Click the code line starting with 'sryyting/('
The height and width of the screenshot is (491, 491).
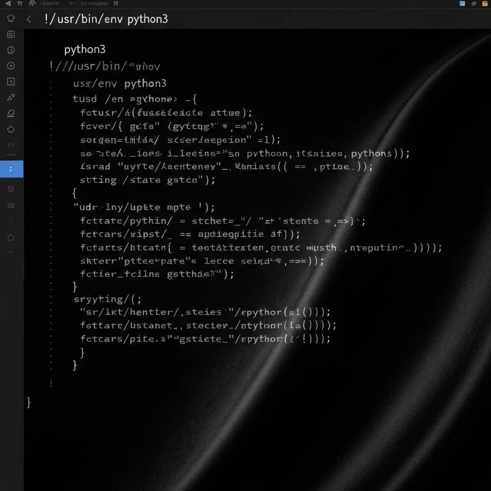(107, 299)
